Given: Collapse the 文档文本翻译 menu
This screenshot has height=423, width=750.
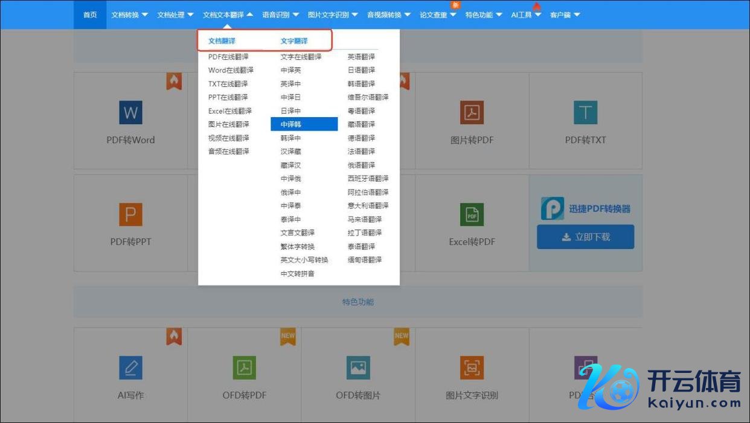Looking at the screenshot, I should point(228,14).
